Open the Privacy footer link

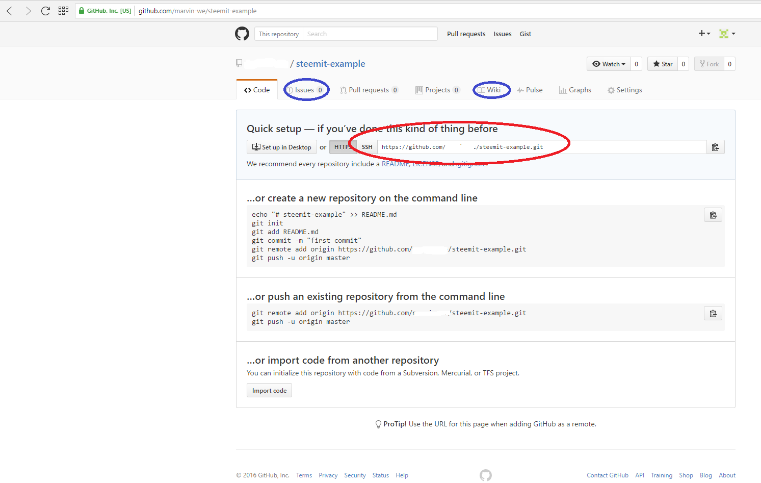click(x=328, y=475)
